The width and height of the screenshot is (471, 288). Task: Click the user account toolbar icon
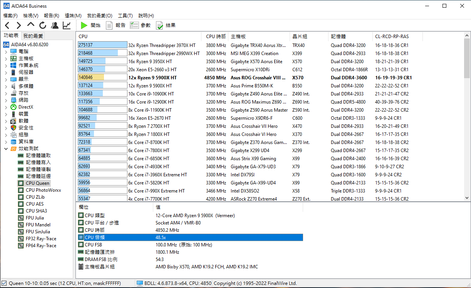55,25
